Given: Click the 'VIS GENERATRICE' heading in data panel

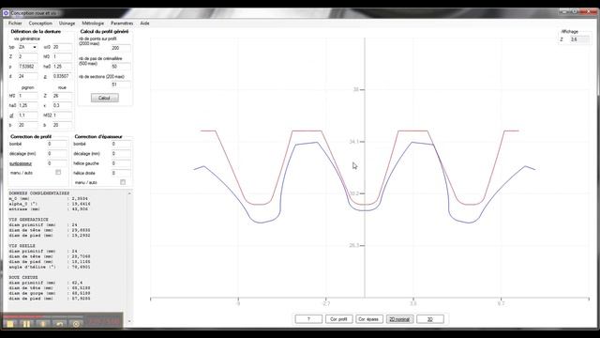Looking at the screenshot, I should [x=29, y=220].
